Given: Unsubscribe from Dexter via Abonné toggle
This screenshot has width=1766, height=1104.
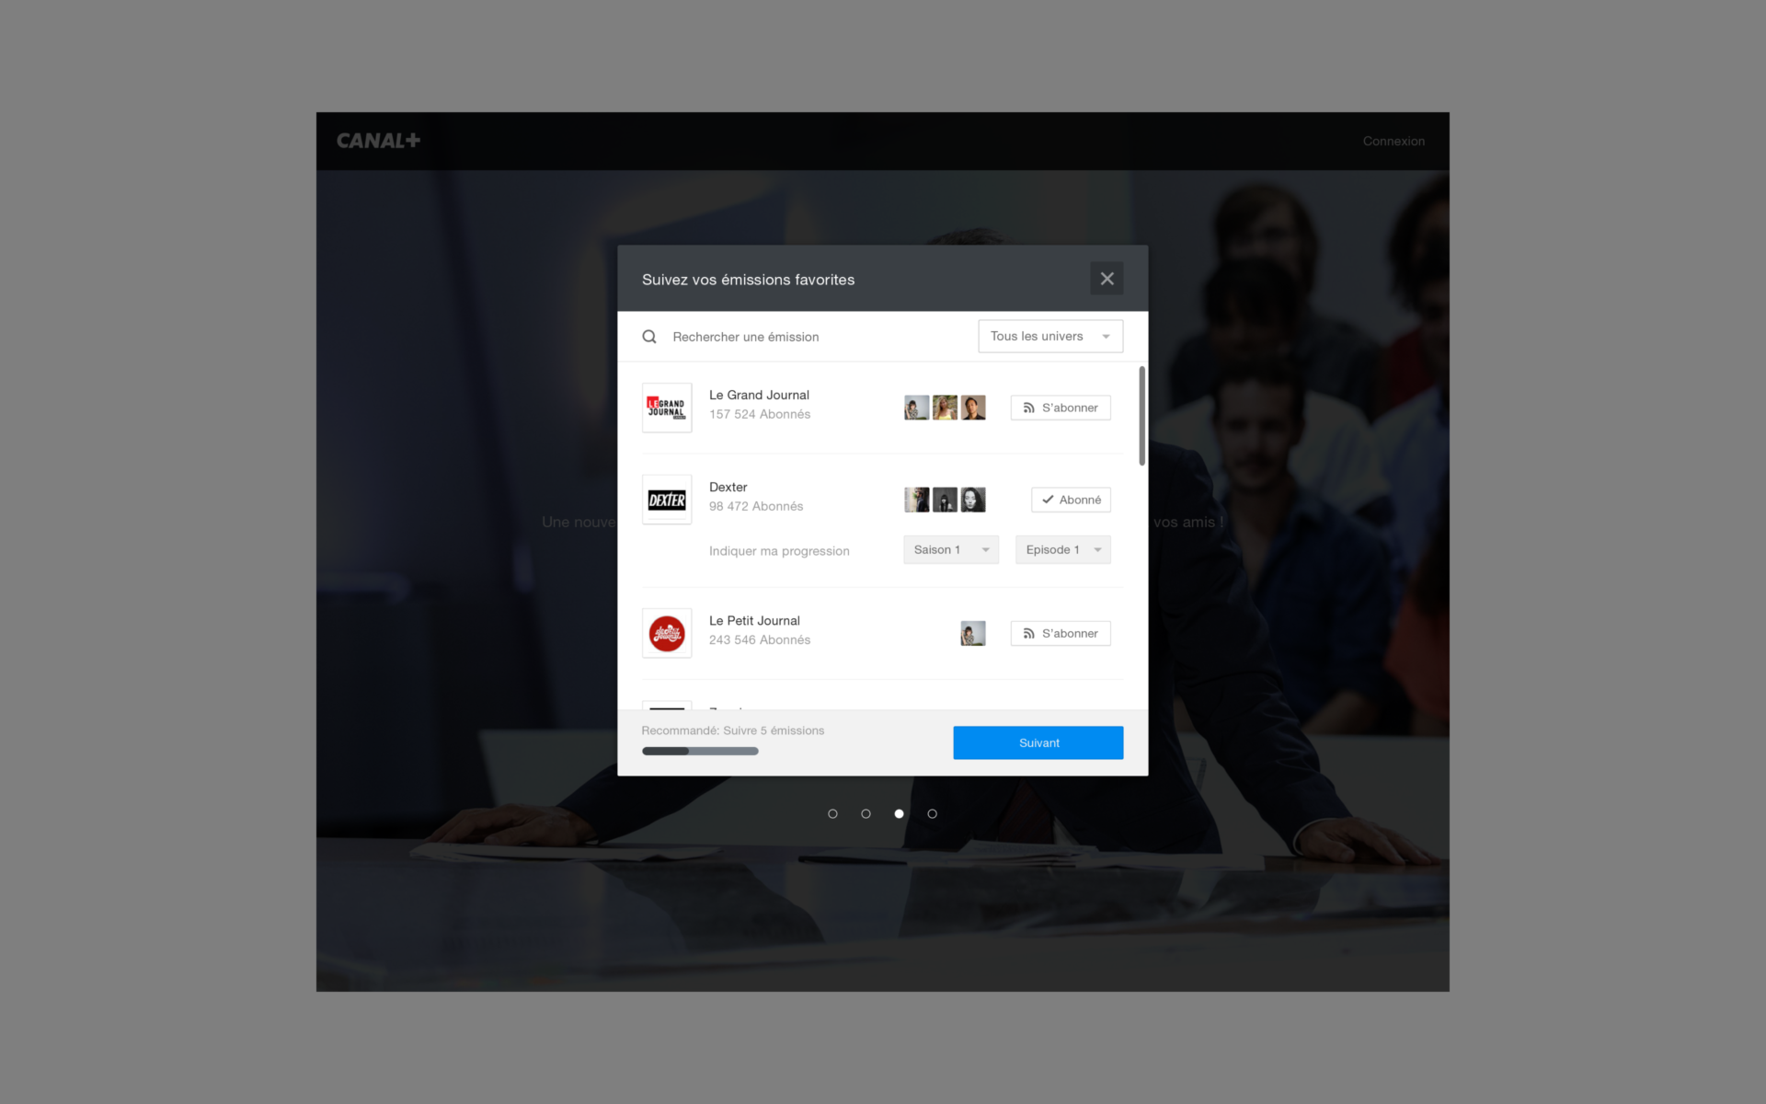Looking at the screenshot, I should [1071, 500].
